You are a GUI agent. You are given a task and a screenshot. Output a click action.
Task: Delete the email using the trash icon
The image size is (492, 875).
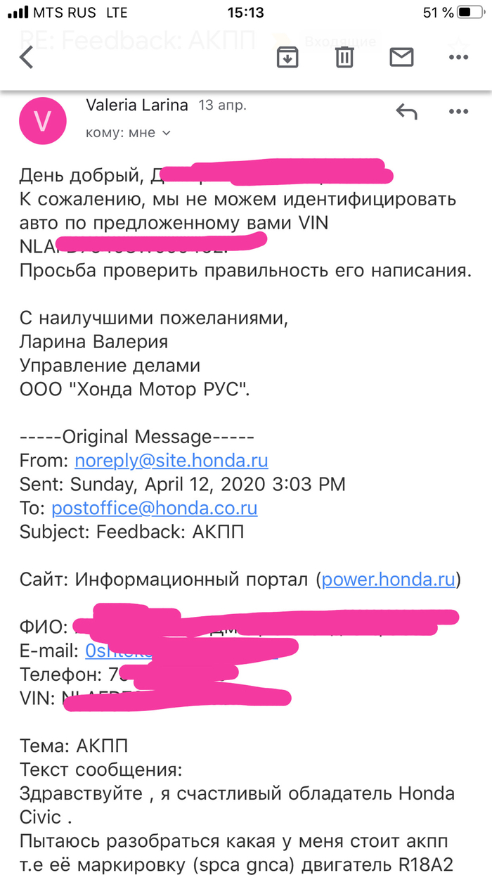pyautogui.click(x=344, y=58)
